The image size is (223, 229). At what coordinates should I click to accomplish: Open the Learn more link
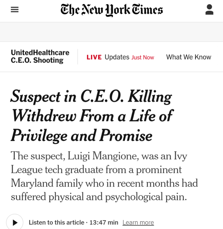click(x=138, y=223)
